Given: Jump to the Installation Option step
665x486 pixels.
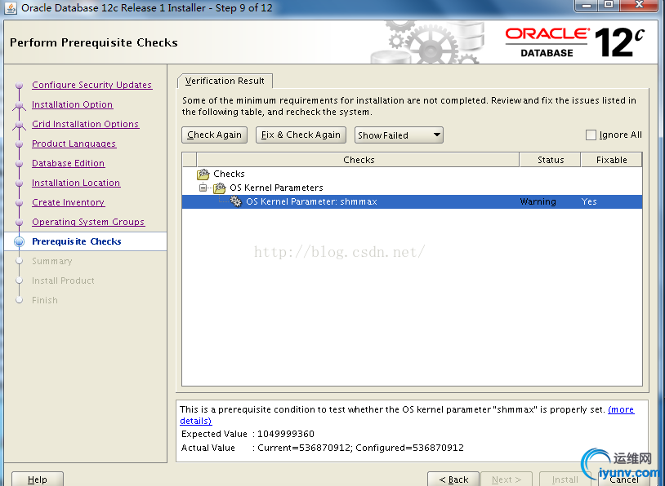Looking at the screenshot, I should (x=72, y=104).
